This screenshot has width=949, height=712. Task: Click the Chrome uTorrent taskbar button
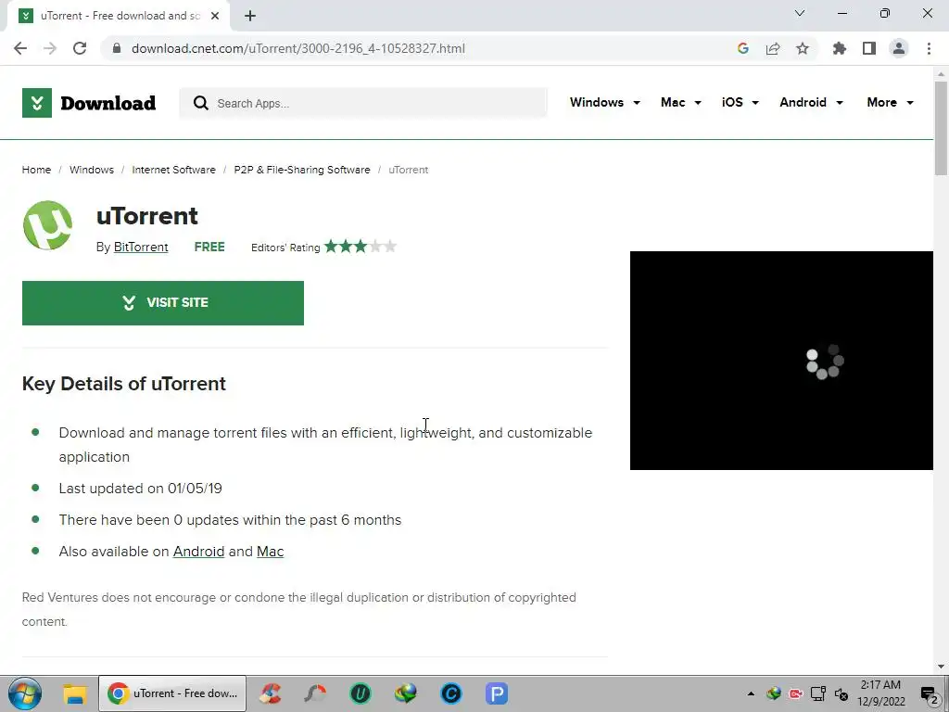click(x=172, y=693)
